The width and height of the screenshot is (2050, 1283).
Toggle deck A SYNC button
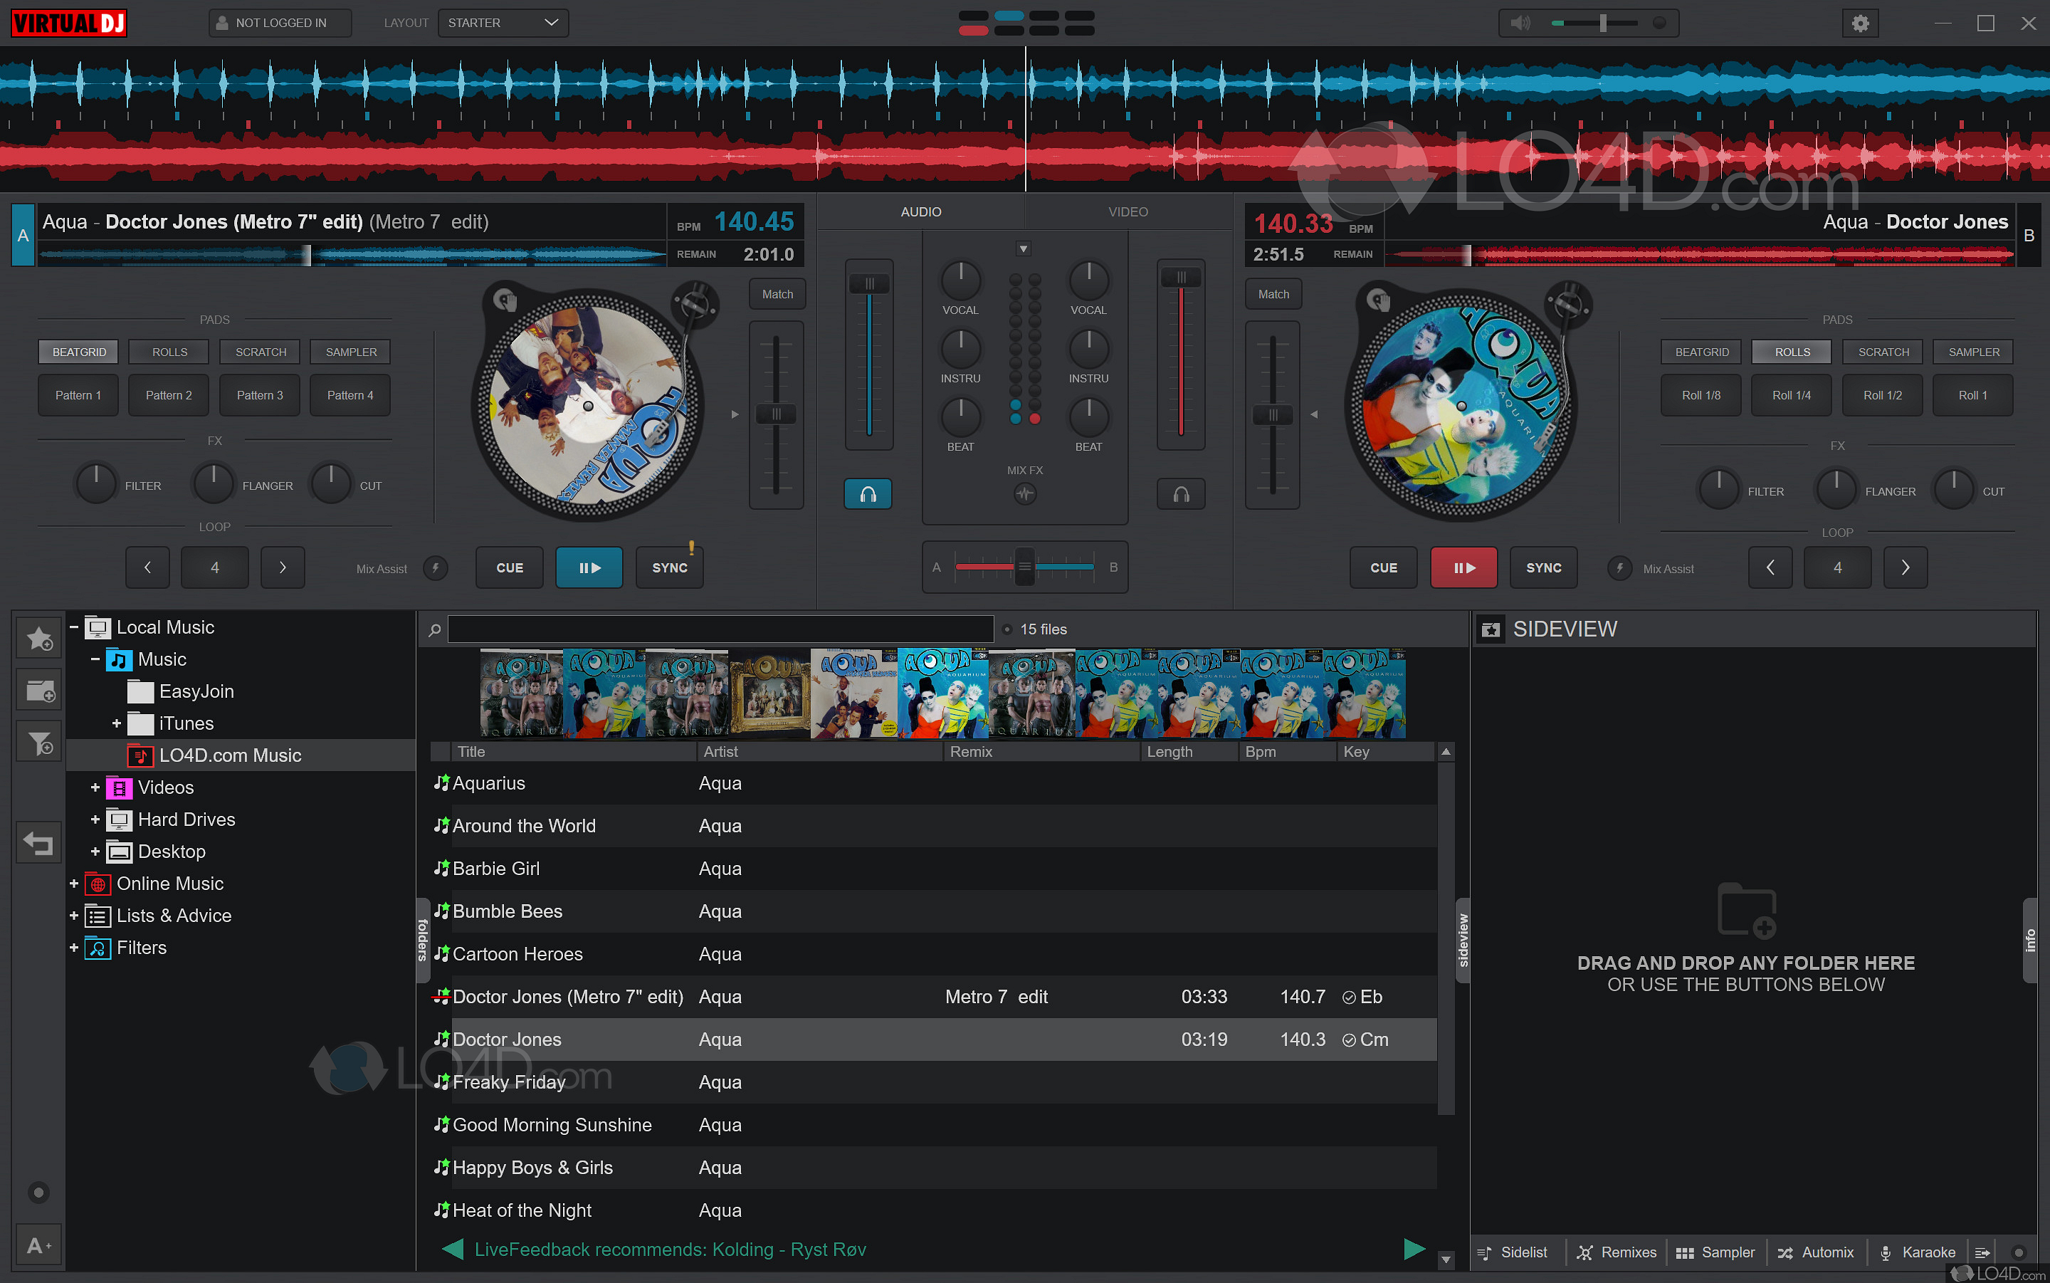[x=669, y=567]
